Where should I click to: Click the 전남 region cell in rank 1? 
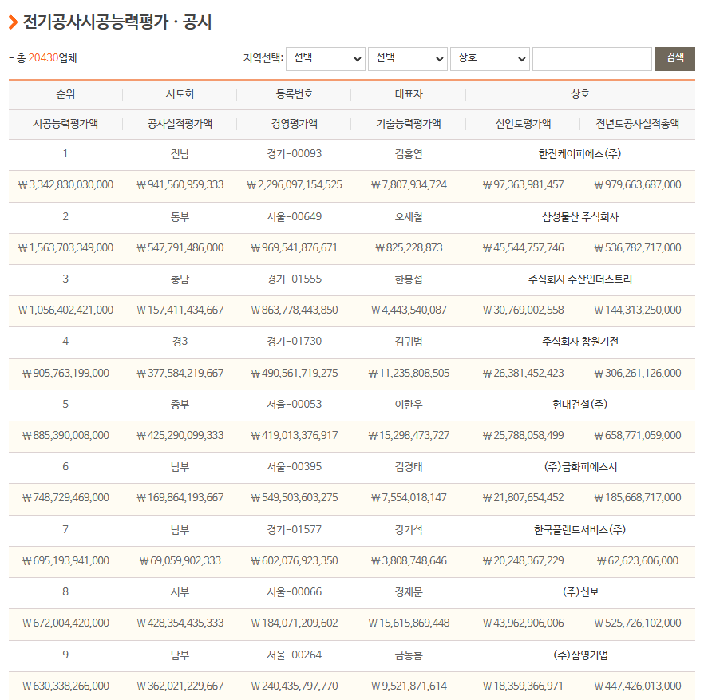coord(180,154)
